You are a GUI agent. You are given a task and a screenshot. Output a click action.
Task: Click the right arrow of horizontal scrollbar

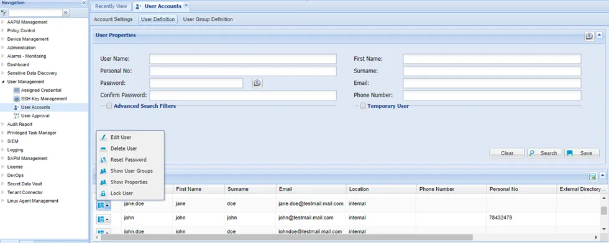tap(597, 237)
